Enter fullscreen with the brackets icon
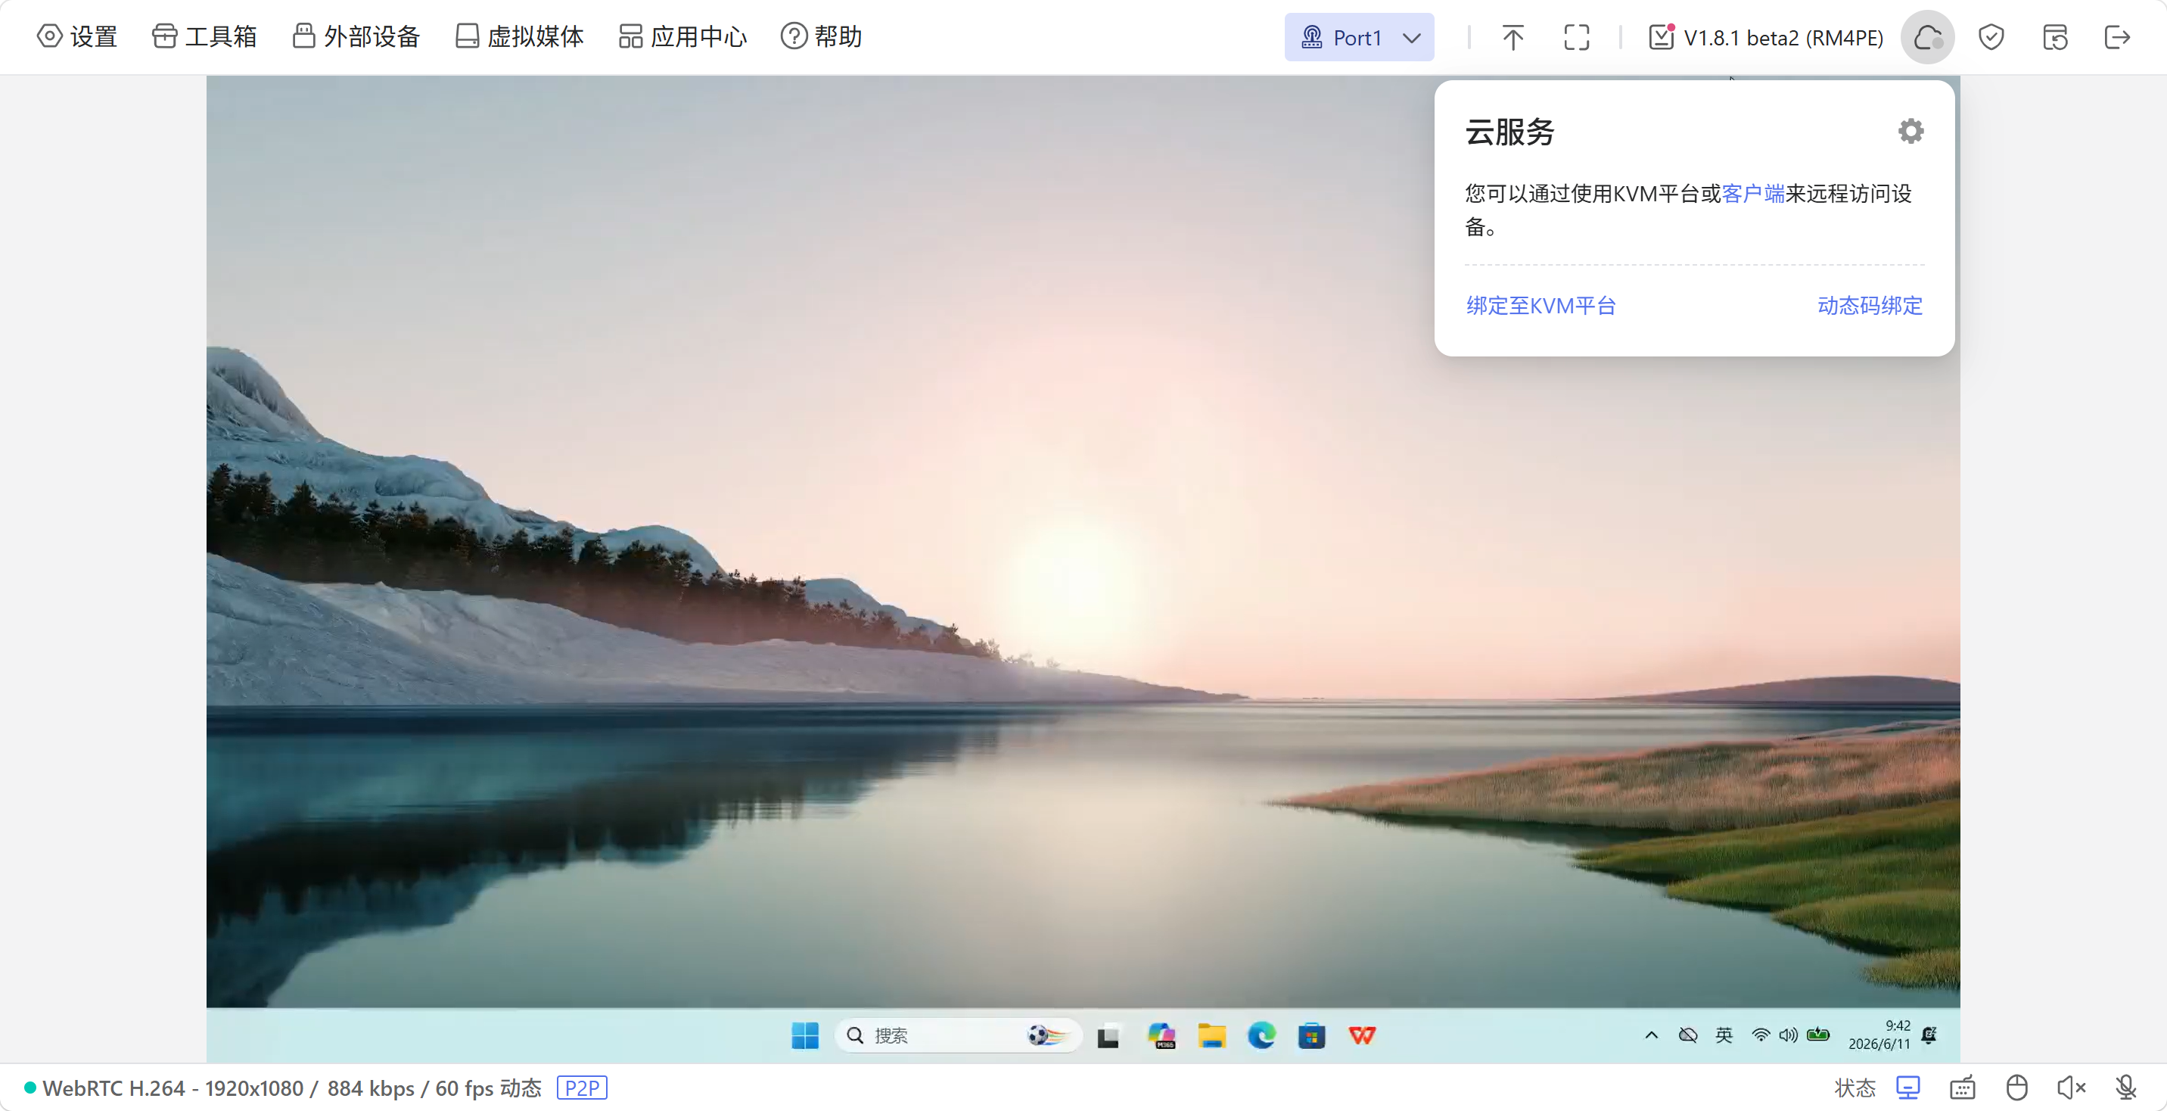Screen dimensions: 2167x1111 [1577, 37]
